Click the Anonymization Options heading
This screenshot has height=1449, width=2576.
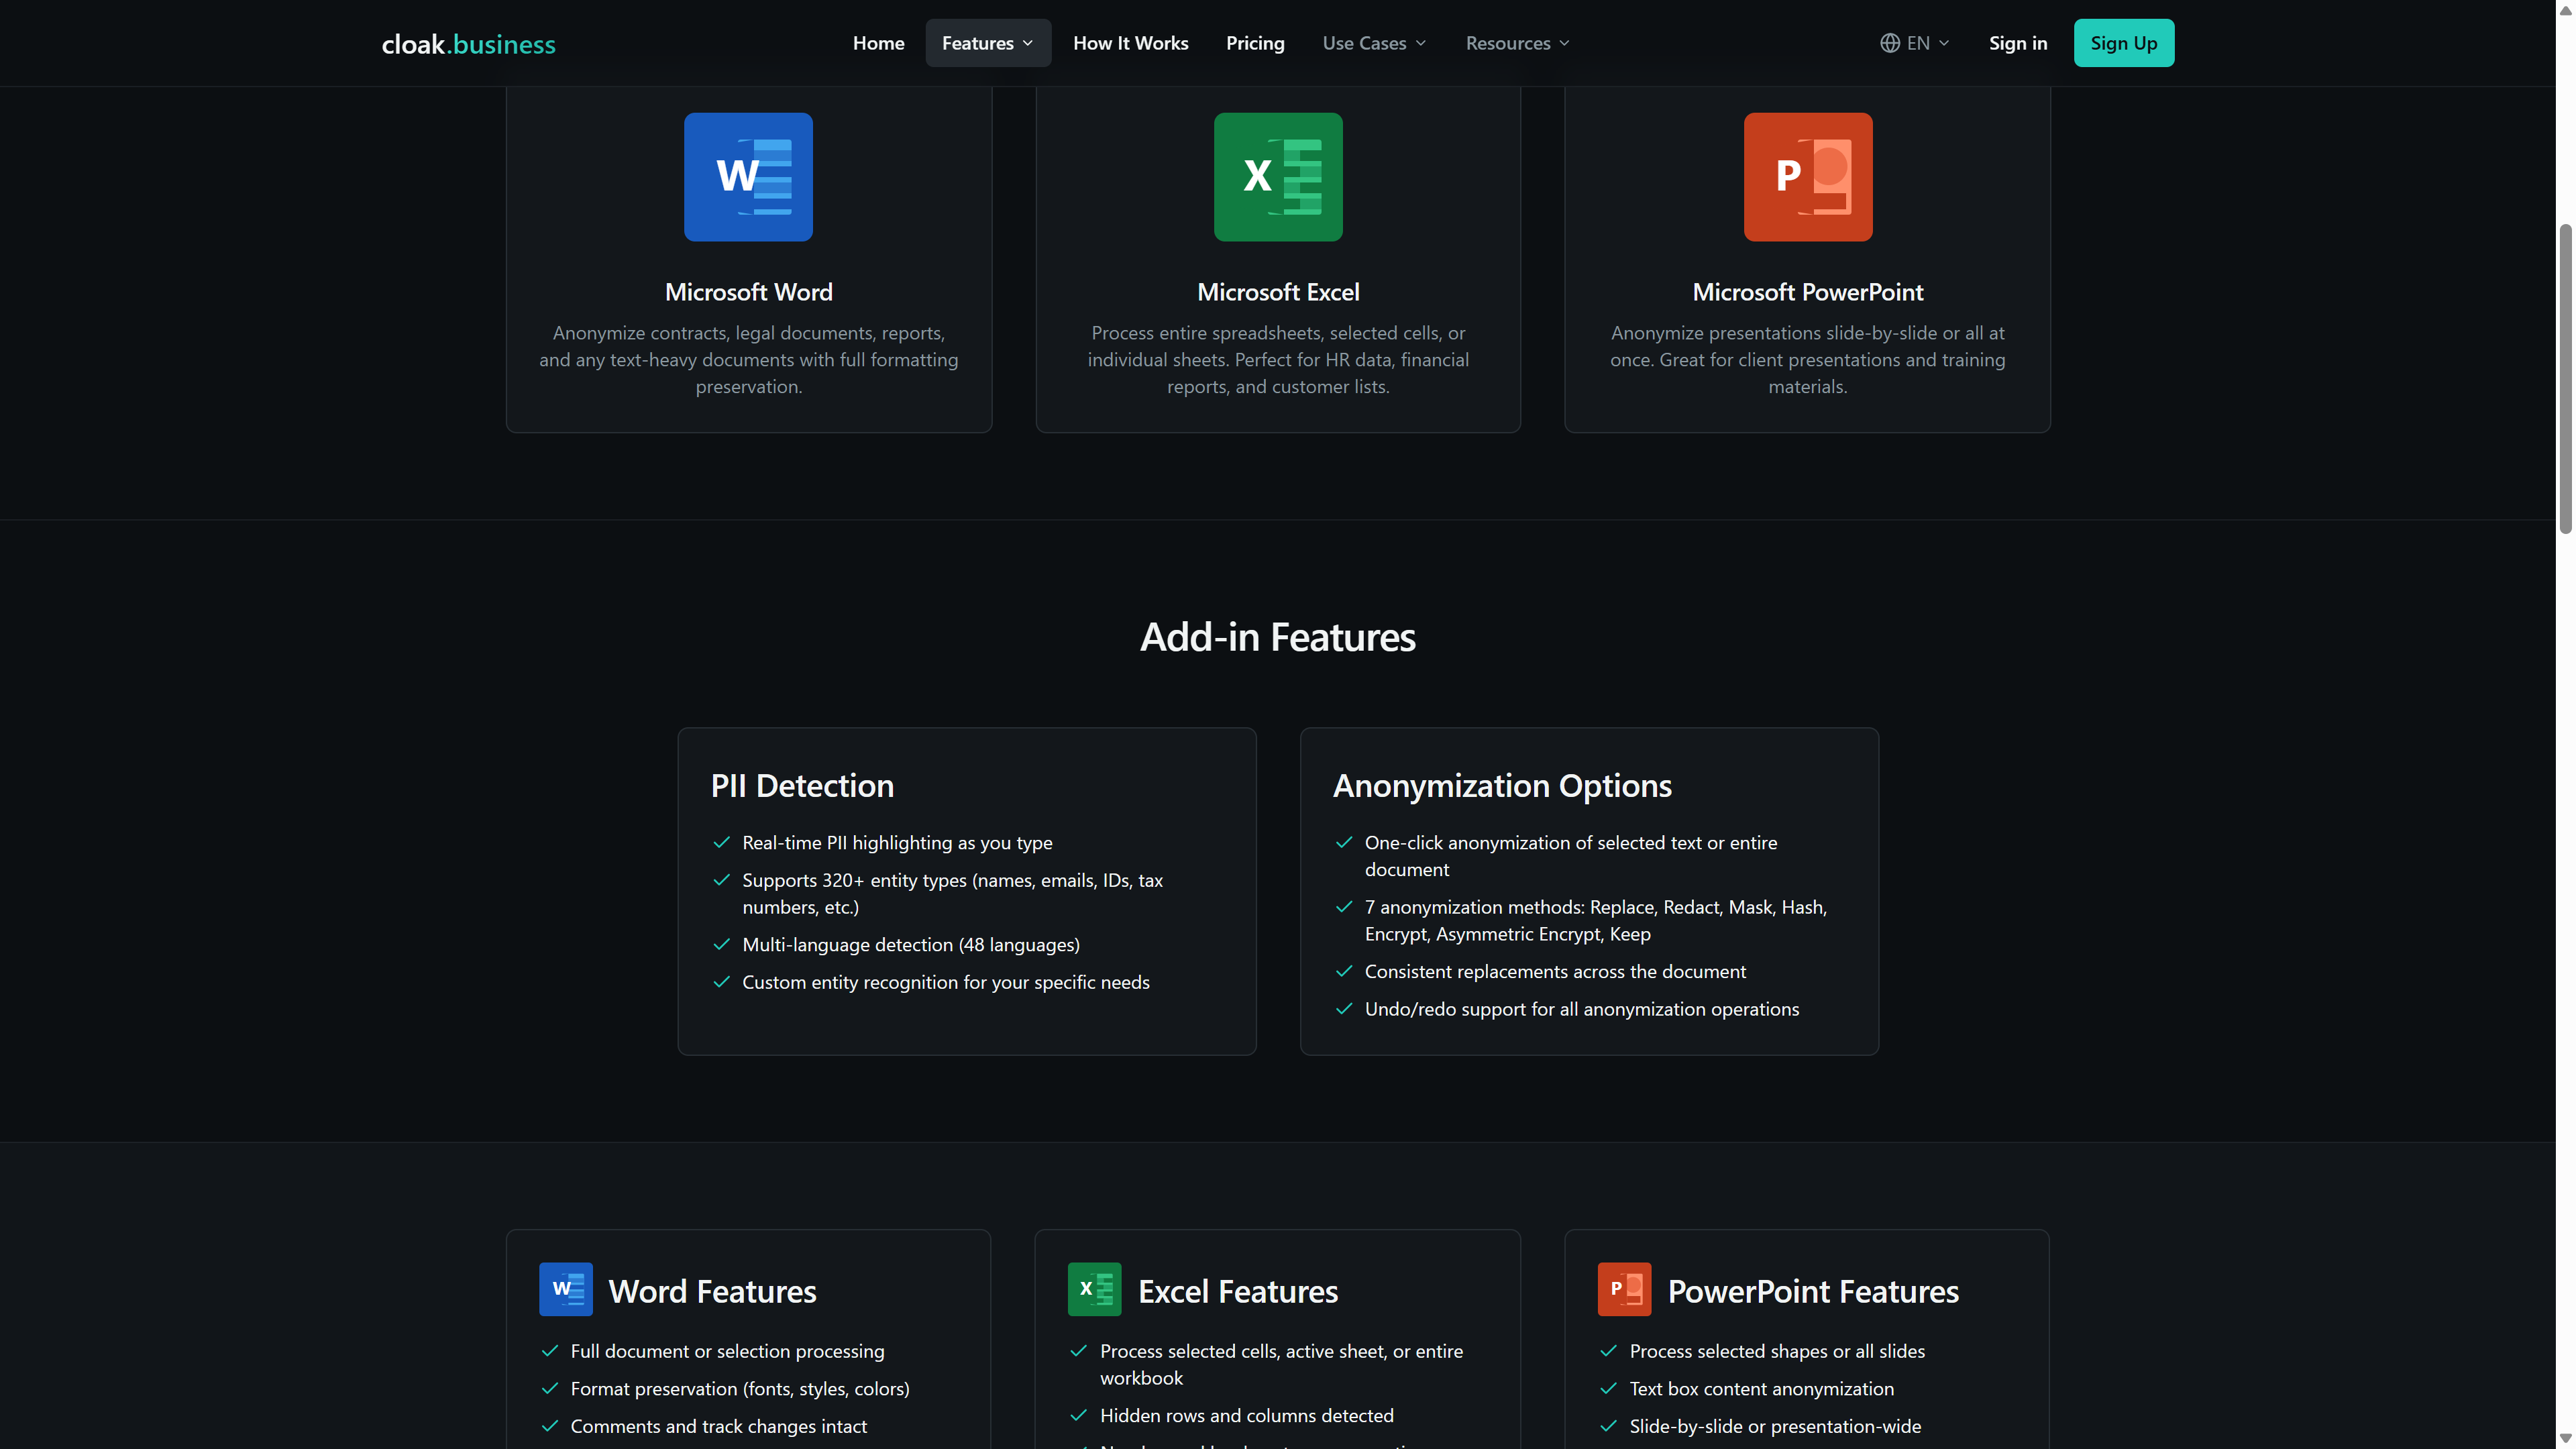(x=1502, y=785)
